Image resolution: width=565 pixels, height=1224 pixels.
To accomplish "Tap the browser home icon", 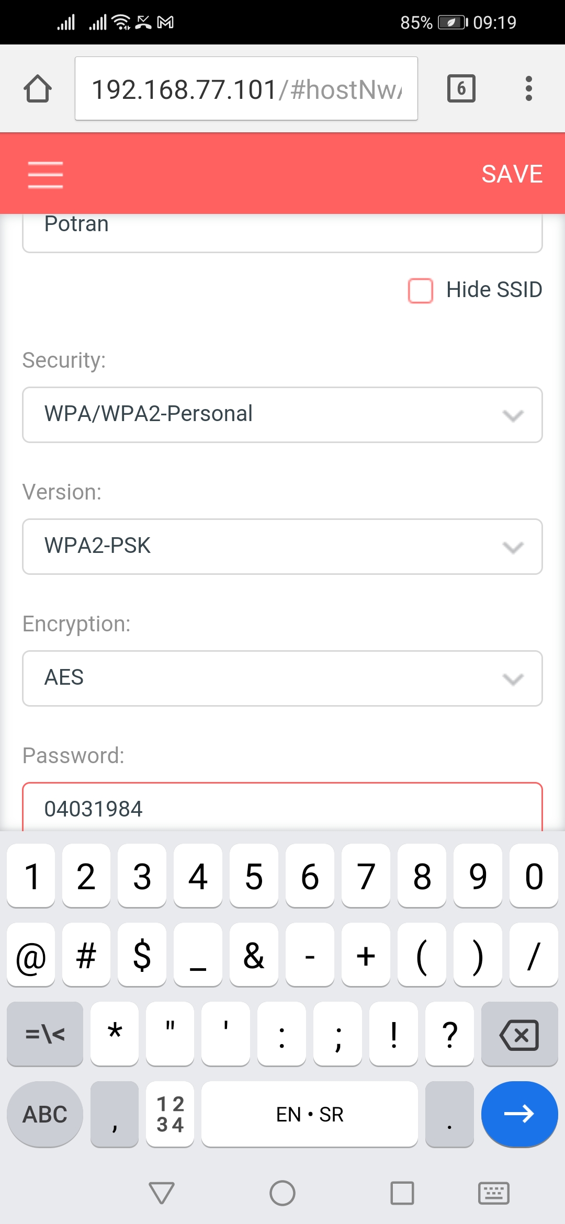I will click(x=38, y=88).
